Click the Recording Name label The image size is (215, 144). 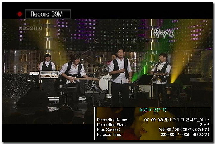coord(113,120)
